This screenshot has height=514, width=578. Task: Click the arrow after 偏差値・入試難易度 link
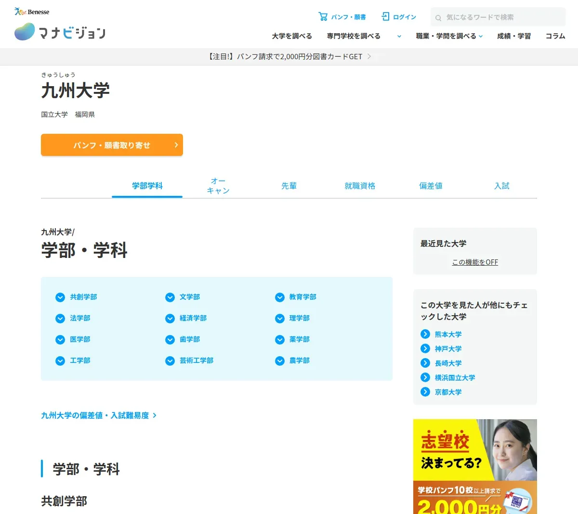click(155, 415)
